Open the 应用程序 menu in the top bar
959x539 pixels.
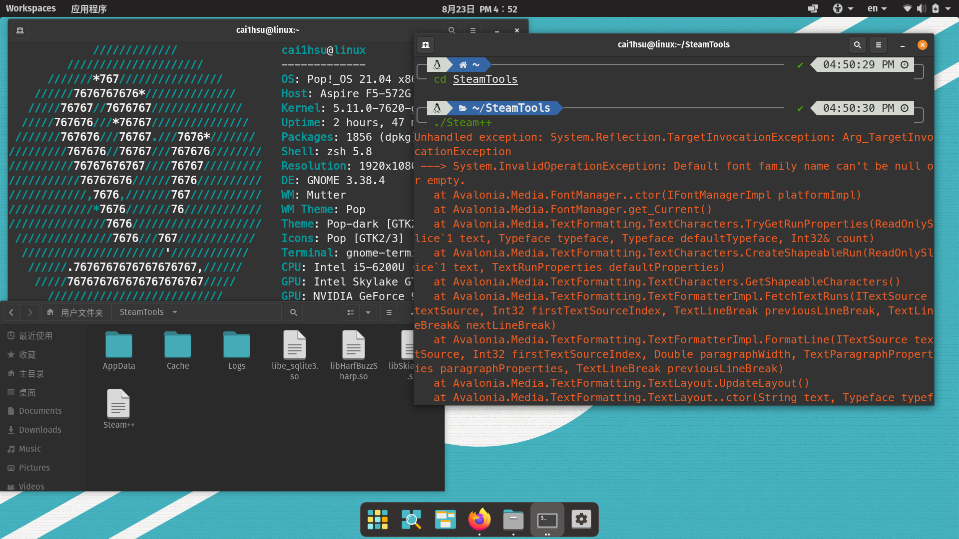tap(89, 8)
